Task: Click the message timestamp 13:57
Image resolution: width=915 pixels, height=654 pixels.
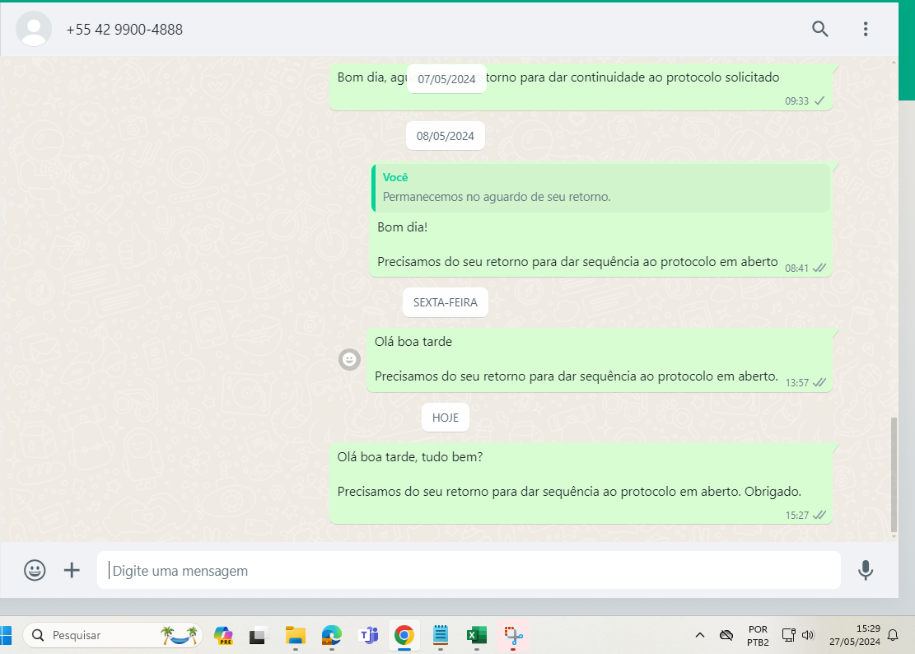Action: coord(796,383)
